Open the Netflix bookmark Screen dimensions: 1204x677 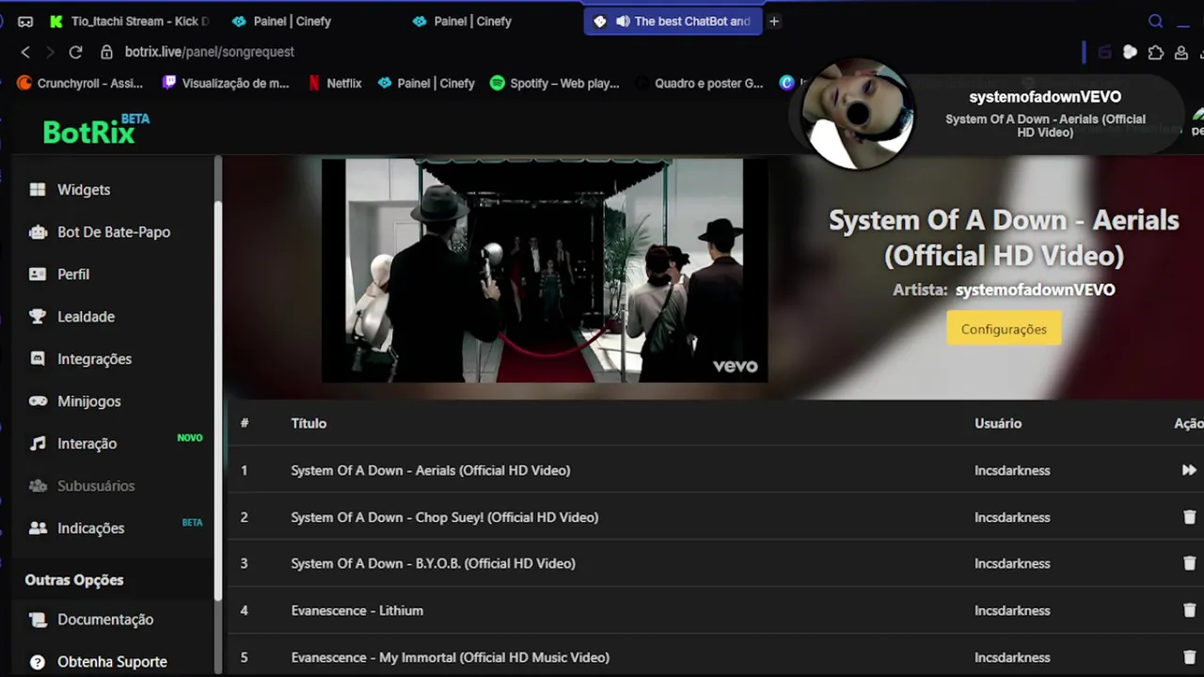point(335,83)
